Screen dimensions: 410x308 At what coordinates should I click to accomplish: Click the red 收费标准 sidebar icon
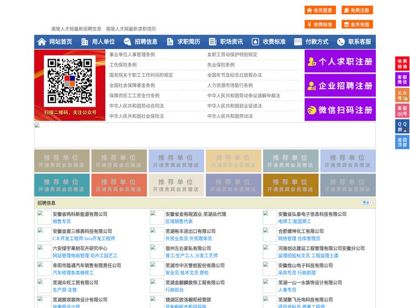pos(402,64)
